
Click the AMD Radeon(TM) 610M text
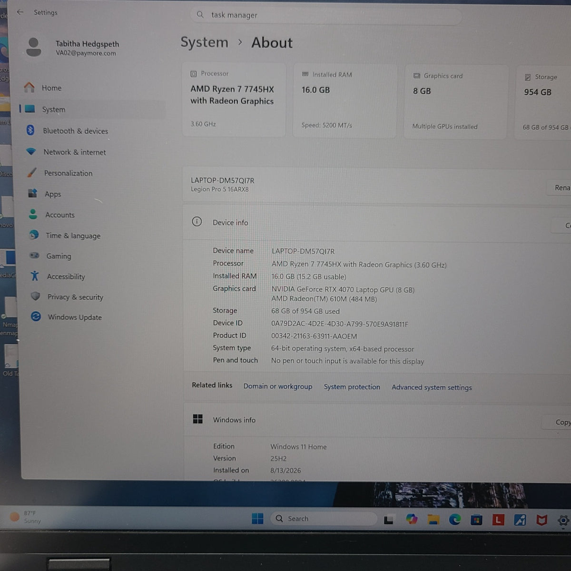point(324,299)
